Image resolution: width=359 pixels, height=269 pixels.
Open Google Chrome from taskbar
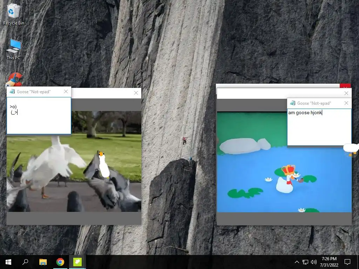tap(60, 262)
